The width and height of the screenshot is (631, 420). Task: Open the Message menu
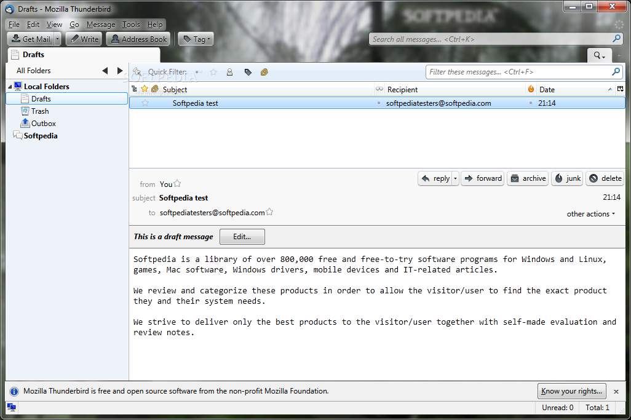pos(101,25)
